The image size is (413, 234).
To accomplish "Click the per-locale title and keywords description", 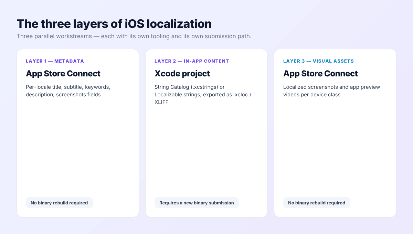I will (68, 91).
